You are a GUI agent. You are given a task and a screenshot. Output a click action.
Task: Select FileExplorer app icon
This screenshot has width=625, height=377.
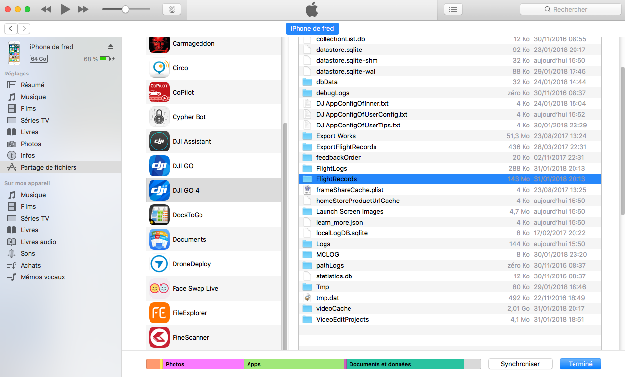pos(159,313)
